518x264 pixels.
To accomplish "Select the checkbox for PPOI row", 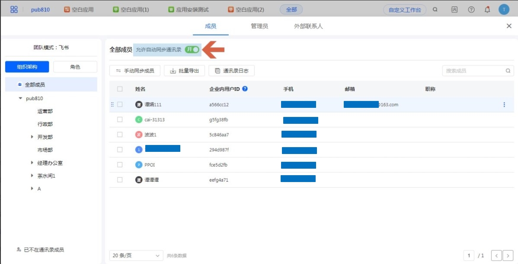I will (120, 165).
